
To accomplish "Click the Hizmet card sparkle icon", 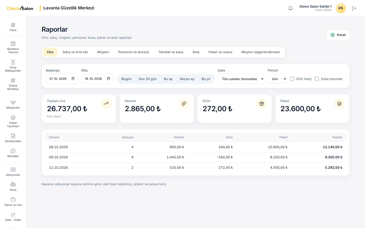I will coord(184,104).
